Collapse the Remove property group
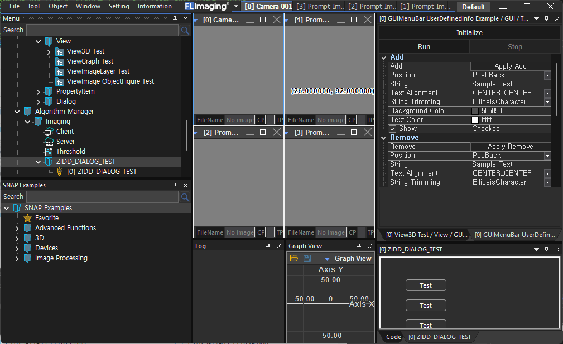563x344 pixels. [383, 138]
